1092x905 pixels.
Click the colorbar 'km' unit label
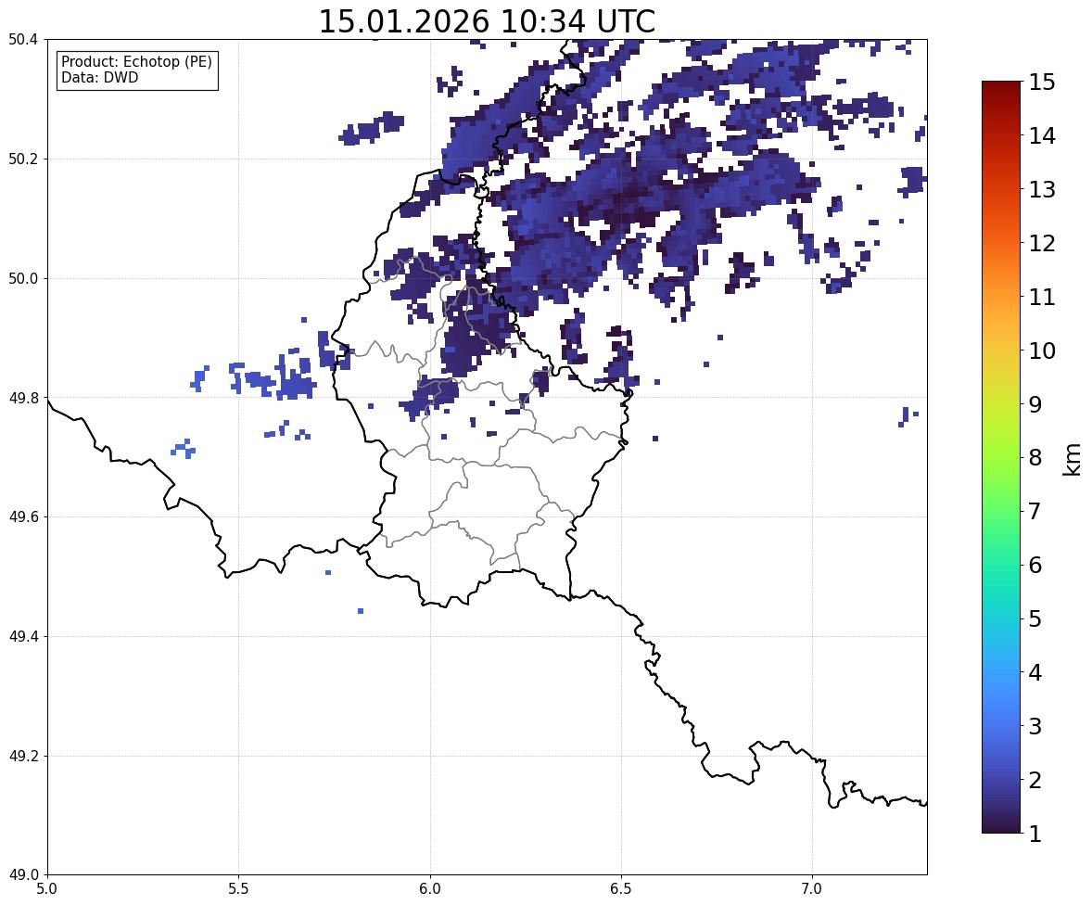tap(1072, 459)
